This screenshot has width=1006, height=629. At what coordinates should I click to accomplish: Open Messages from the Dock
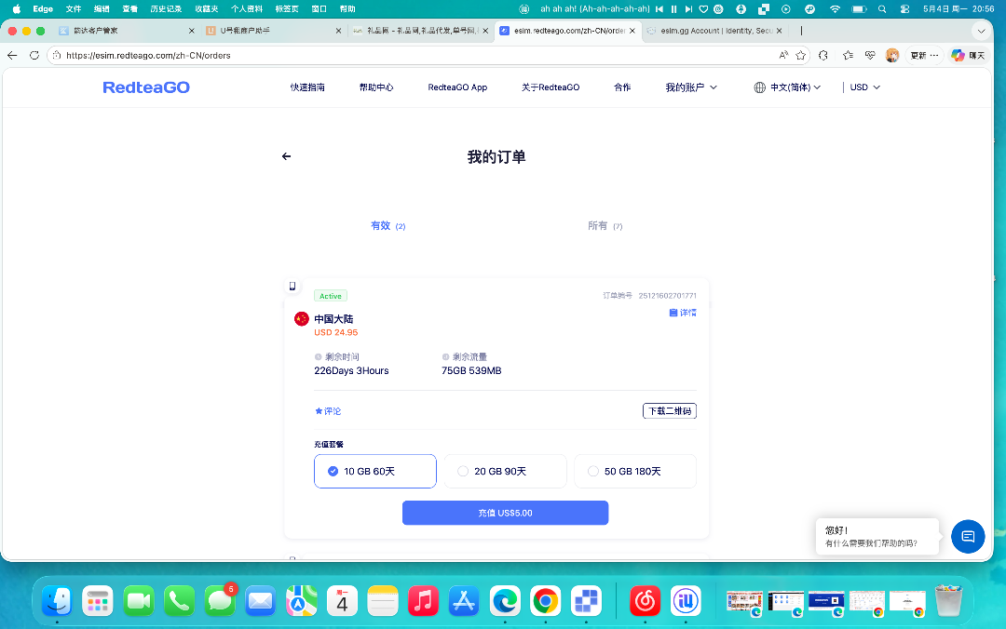tap(220, 601)
